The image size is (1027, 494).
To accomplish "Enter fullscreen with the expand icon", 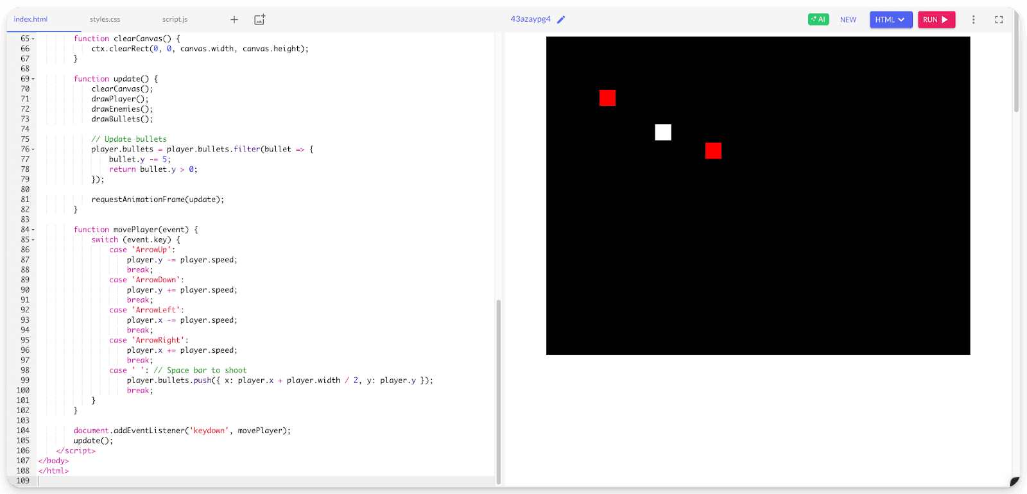I will click(999, 20).
